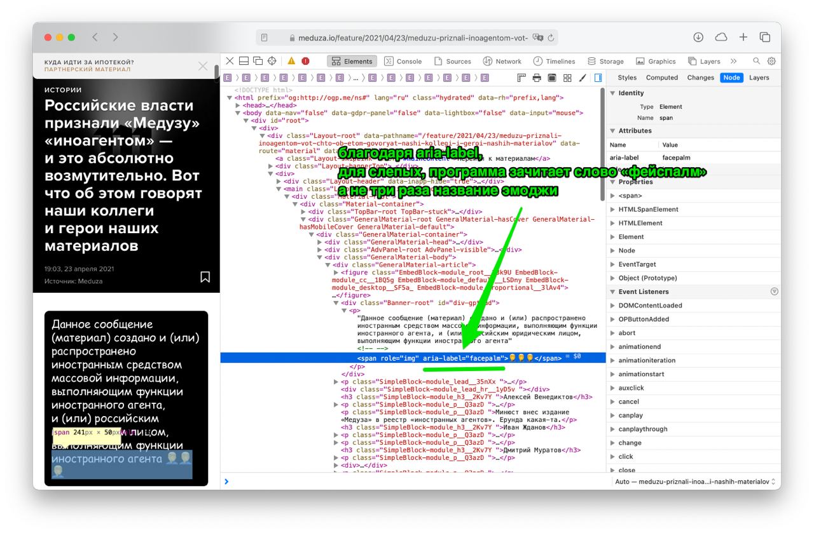Collapse the Identity section

click(612, 93)
